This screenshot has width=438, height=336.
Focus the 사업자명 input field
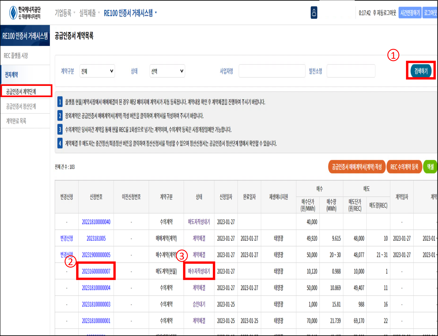pos(272,71)
